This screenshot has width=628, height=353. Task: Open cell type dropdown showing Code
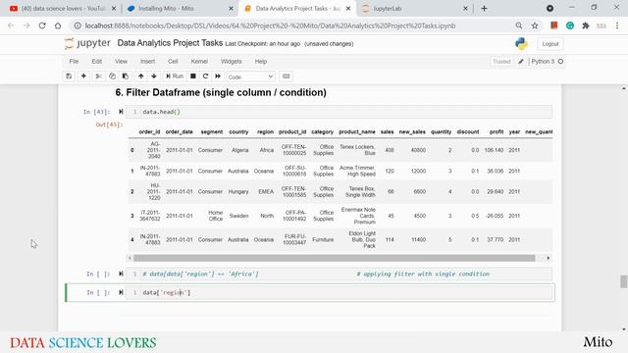(x=251, y=76)
